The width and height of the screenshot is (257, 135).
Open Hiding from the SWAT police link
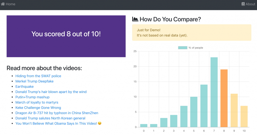38,76
